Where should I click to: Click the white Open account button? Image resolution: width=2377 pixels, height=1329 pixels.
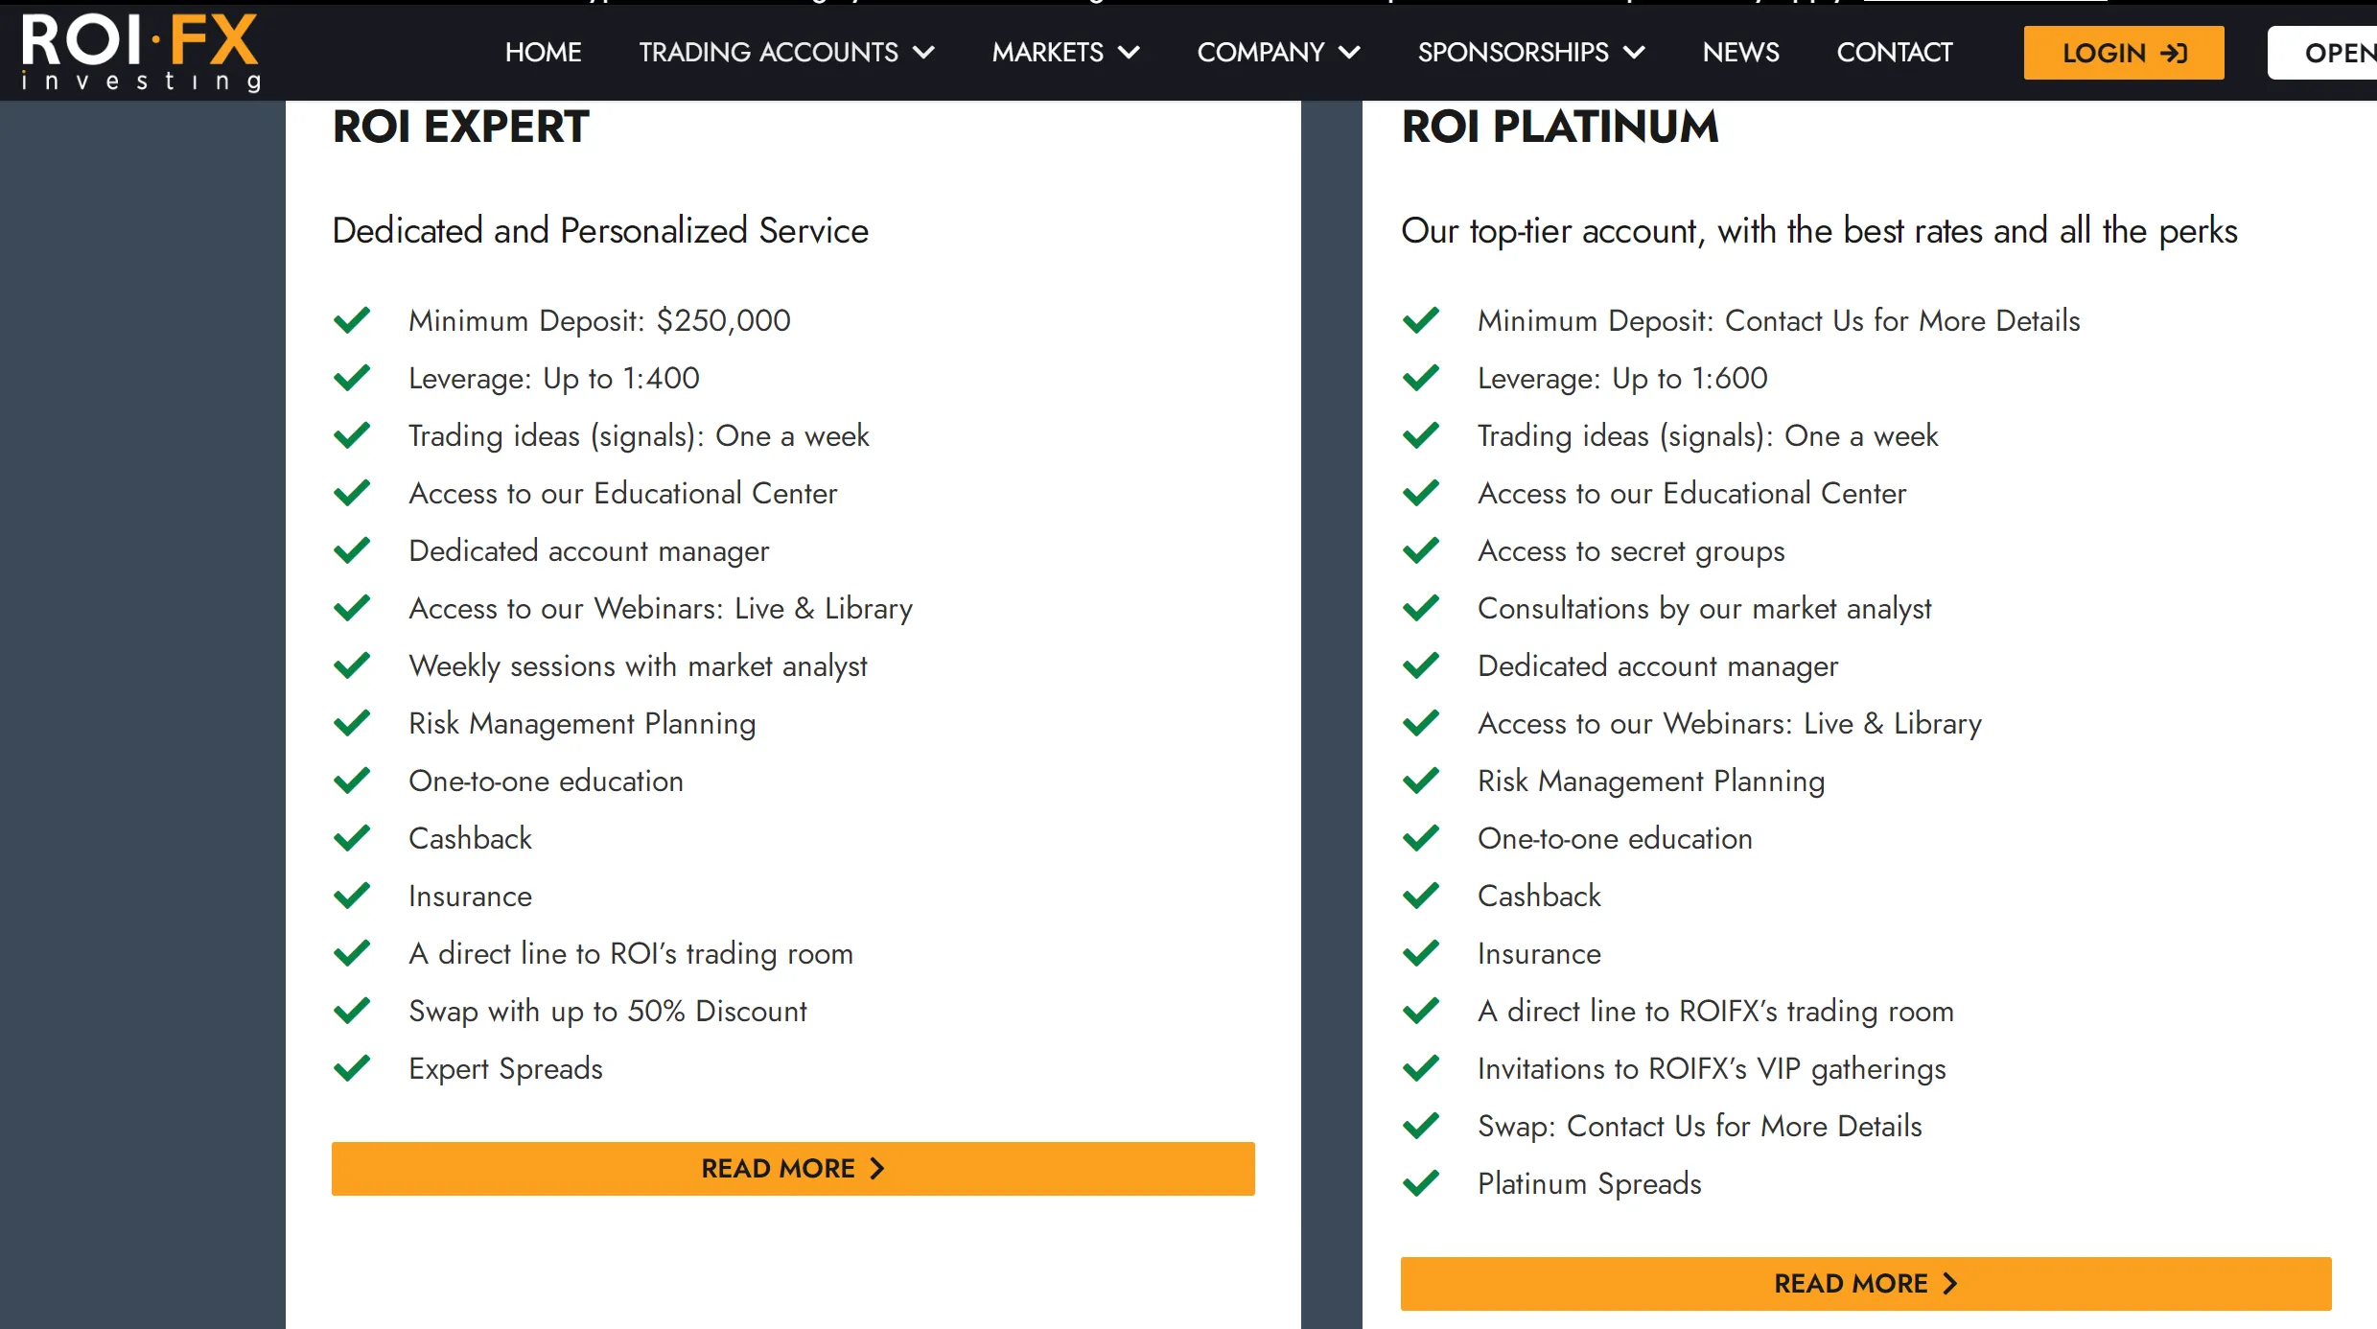coord(2322,53)
